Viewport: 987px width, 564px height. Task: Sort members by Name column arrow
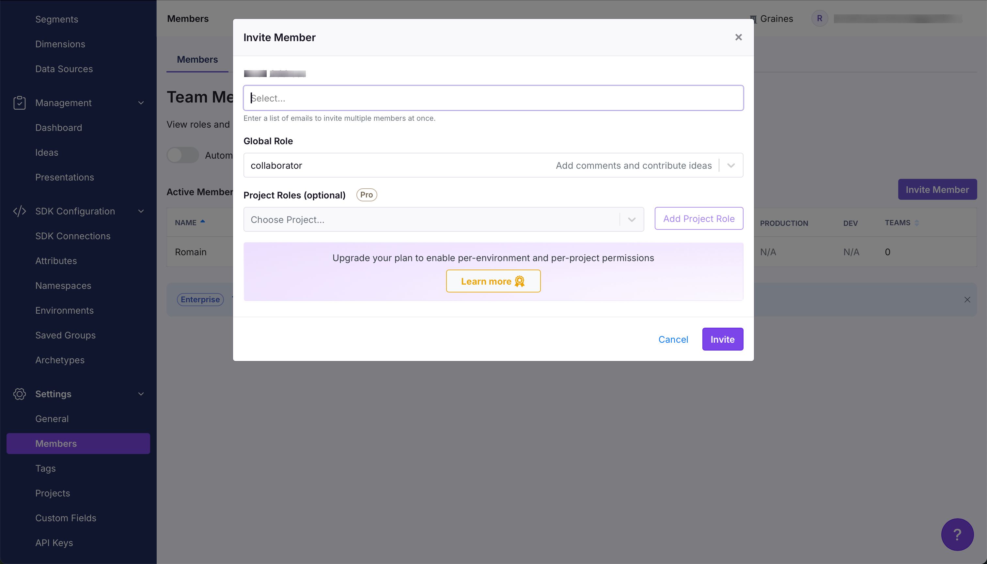pos(203,222)
